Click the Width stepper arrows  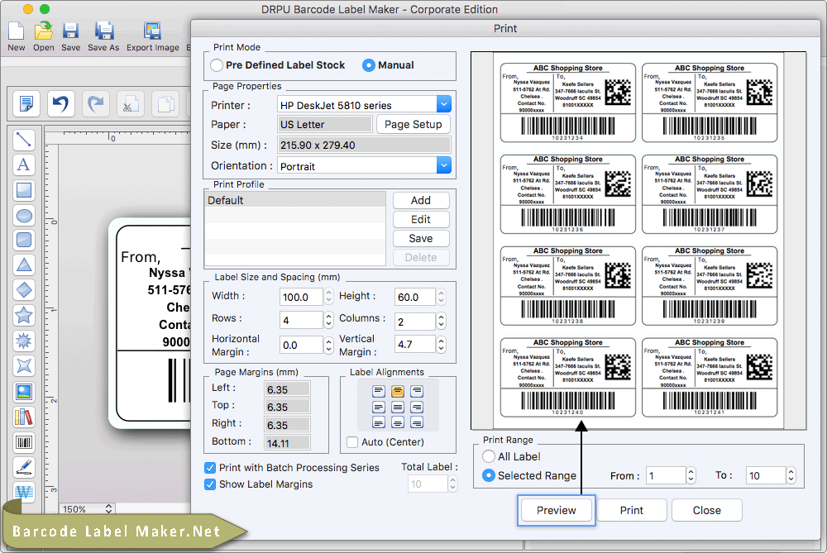tap(328, 297)
